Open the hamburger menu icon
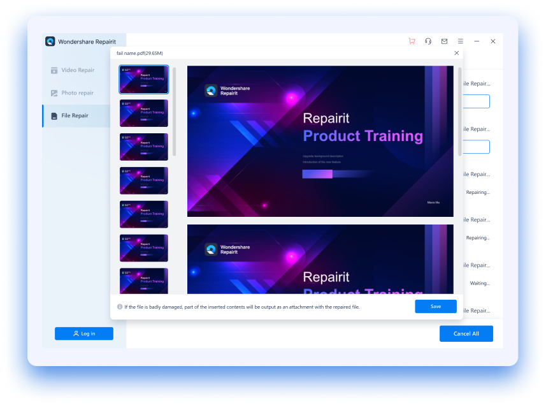 [461, 41]
